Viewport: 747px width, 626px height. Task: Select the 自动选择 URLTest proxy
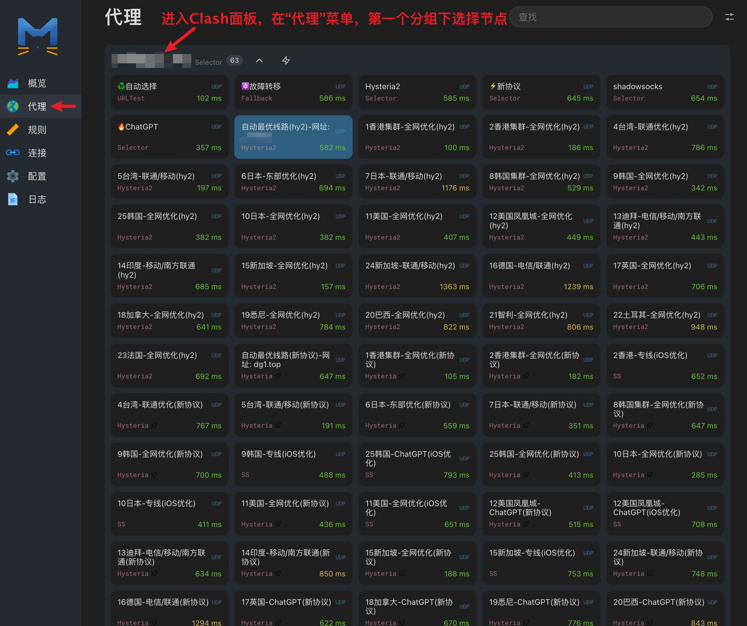(x=169, y=92)
